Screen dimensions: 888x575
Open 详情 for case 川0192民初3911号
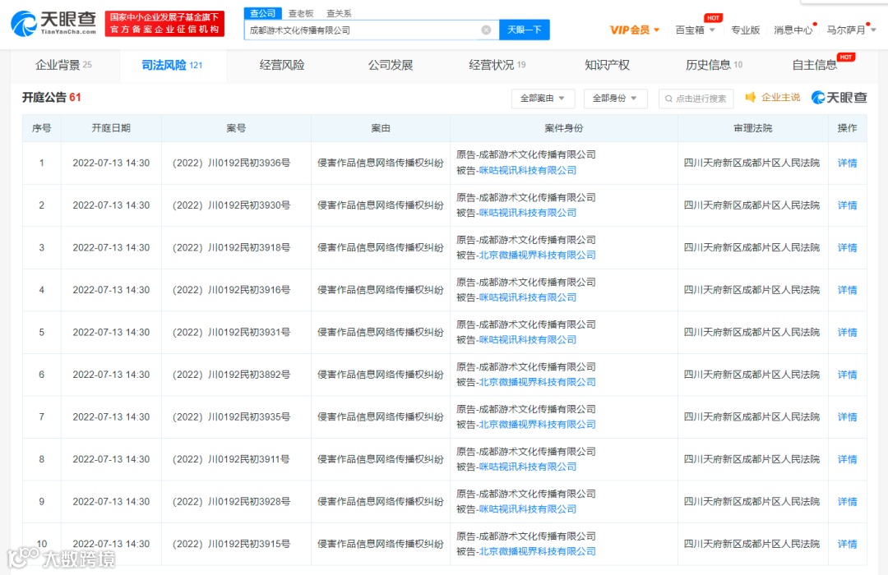(x=847, y=459)
